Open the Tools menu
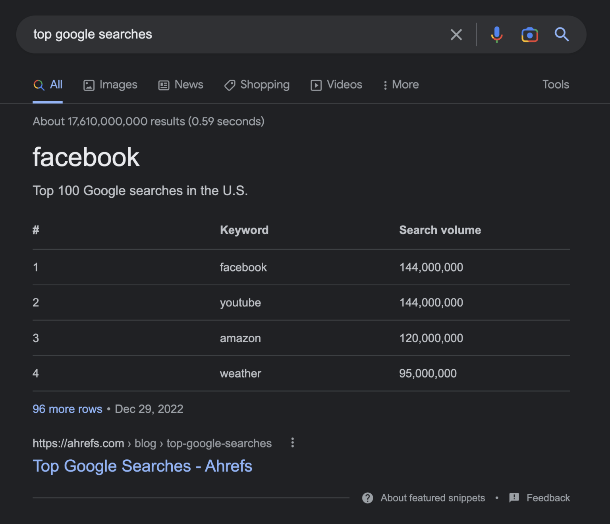Viewport: 610px width, 524px height. click(555, 85)
